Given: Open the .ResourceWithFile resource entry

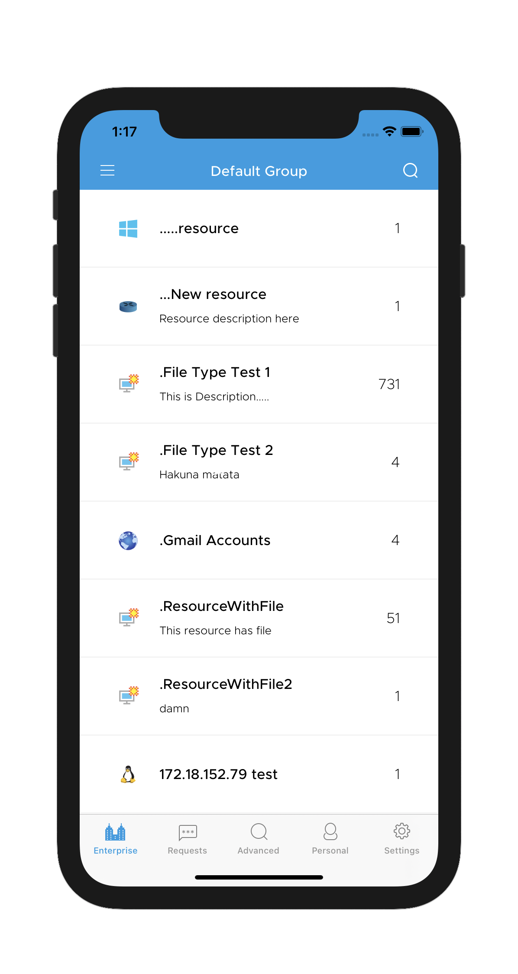Looking at the screenshot, I should (x=259, y=618).
